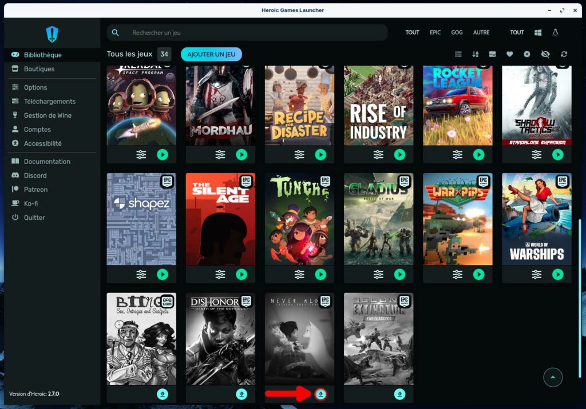Click the AJOUTER UN JEU button
The image size is (586, 409).
click(x=211, y=54)
